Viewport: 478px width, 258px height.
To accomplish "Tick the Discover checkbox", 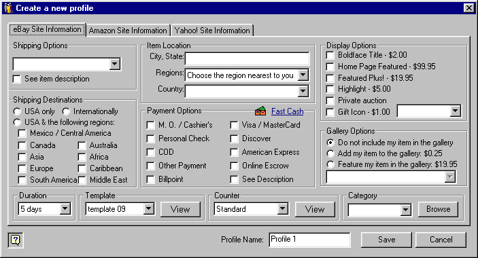I will click(234, 139).
